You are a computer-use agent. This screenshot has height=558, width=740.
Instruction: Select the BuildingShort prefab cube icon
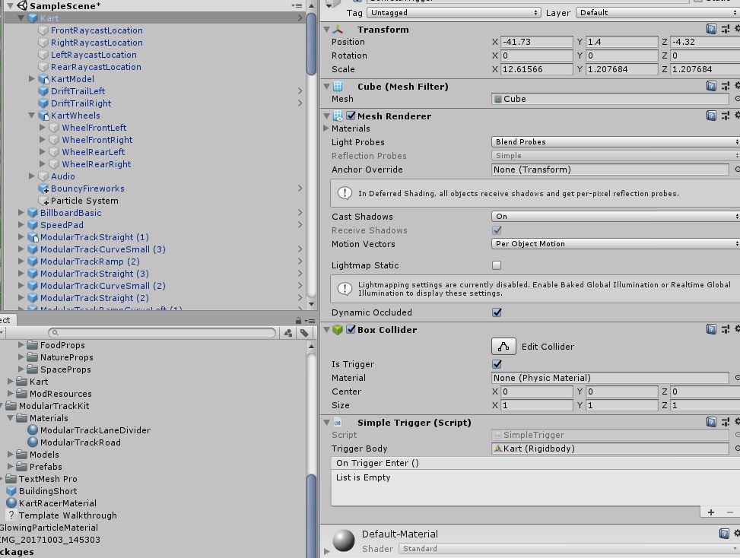pyautogui.click(x=11, y=491)
